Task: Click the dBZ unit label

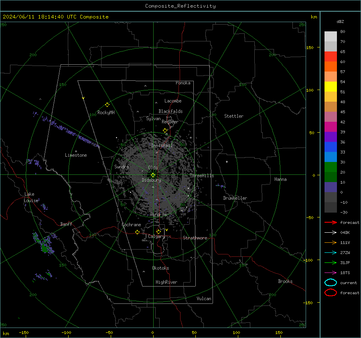Action: click(x=340, y=21)
